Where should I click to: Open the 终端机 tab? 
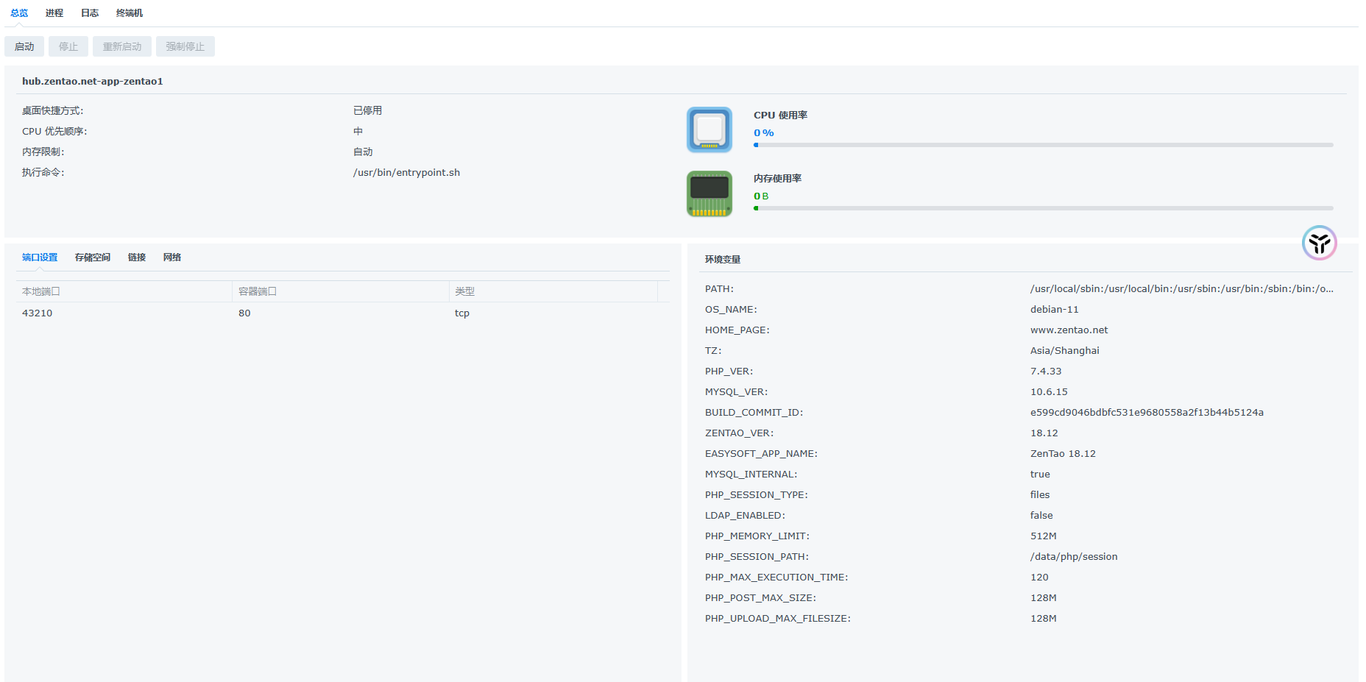(130, 13)
